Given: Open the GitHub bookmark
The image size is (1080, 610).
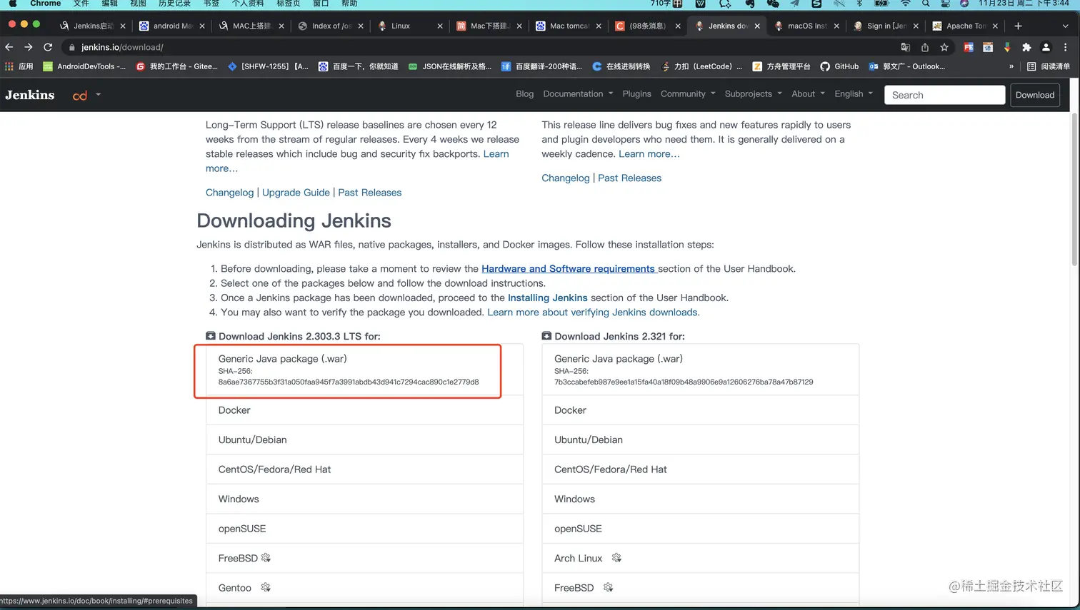Looking at the screenshot, I should [x=839, y=66].
